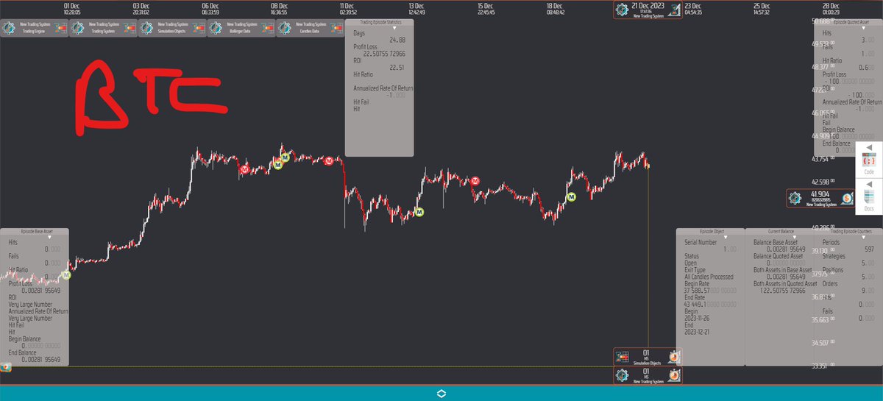Screen dimensions: 883x401
Task: Click the candle icon on the top-row New Trading System / Trading System layer
Action: pos(130,28)
